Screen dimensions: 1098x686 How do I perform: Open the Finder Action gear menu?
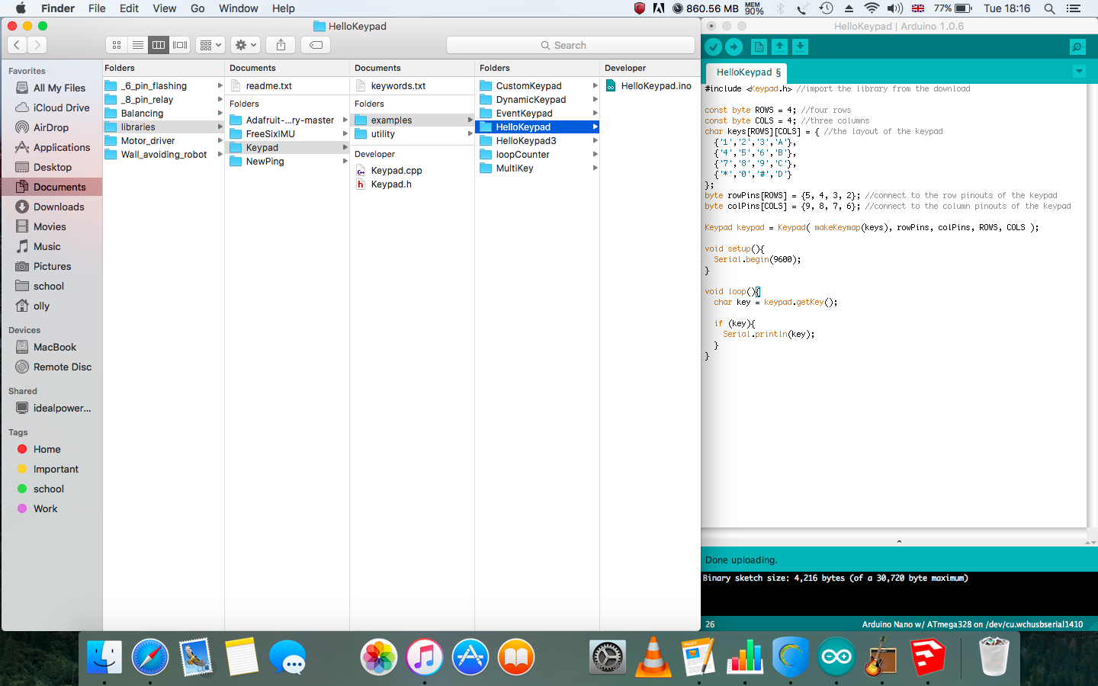coord(246,45)
